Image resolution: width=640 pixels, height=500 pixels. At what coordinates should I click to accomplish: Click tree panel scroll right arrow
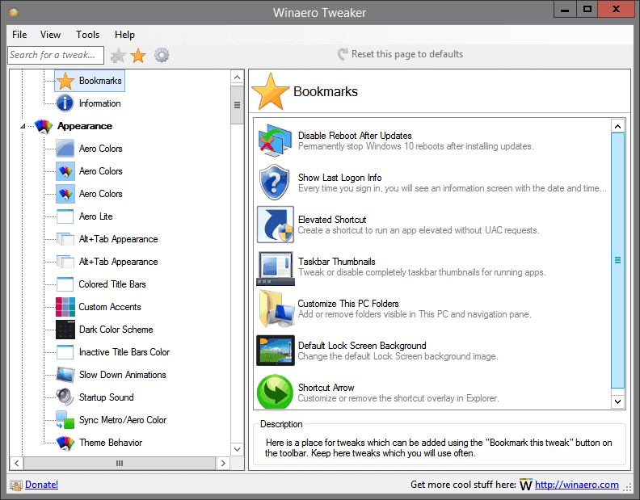pyautogui.click(x=223, y=464)
